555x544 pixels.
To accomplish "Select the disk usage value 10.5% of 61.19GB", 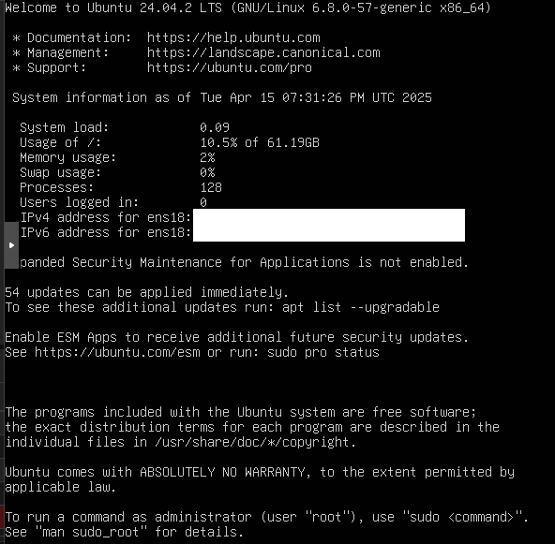I will [260, 142].
